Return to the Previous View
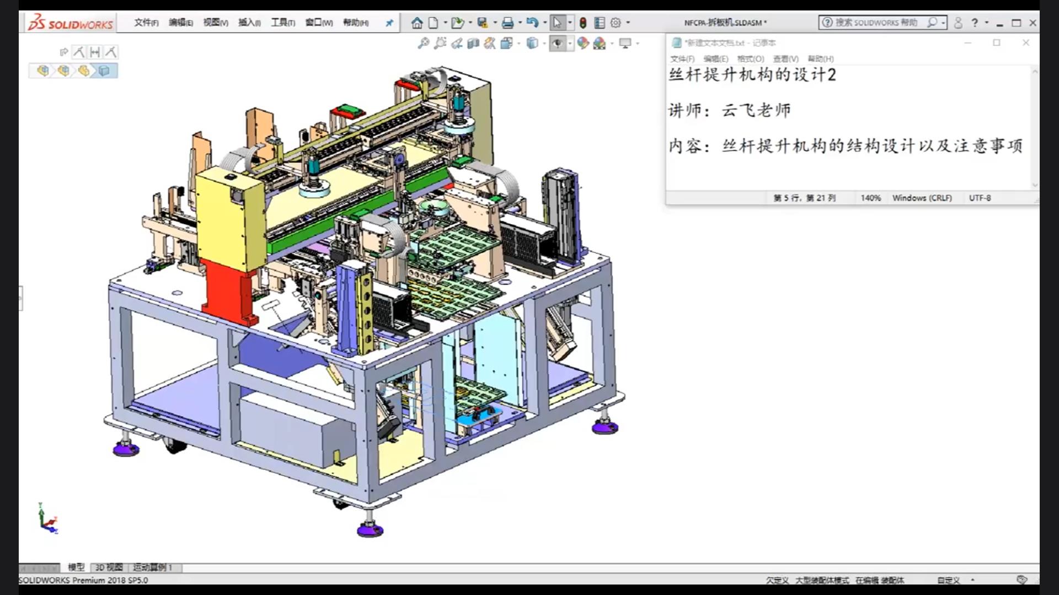The width and height of the screenshot is (1059, 595). point(457,43)
